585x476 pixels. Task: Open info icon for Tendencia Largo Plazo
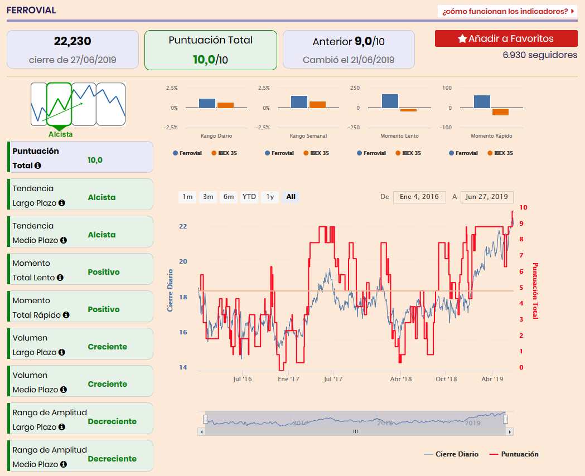[62, 203]
